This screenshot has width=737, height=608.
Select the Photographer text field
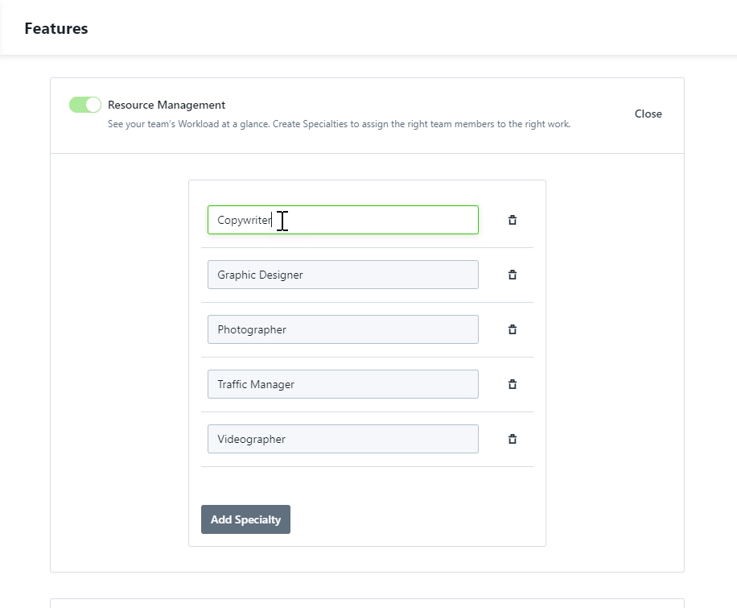click(343, 329)
